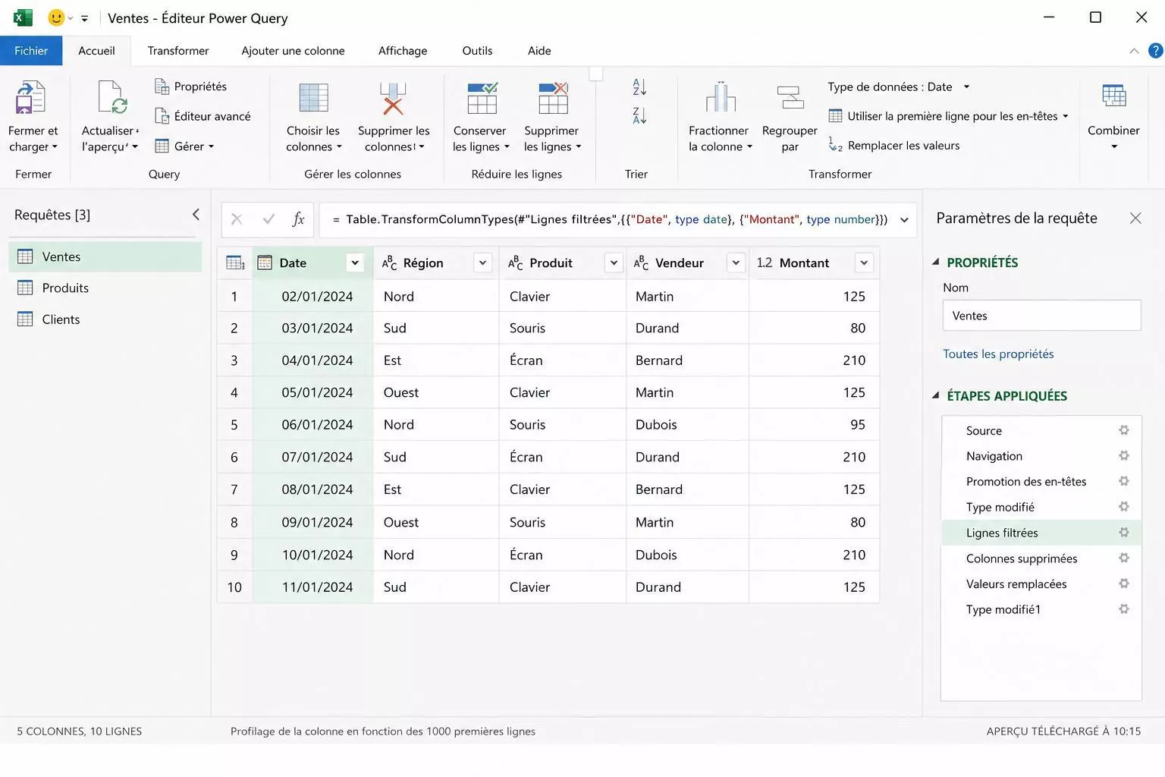Open Produit column filter dropdown
1165x777 pixels.
[x=614, y=263]
